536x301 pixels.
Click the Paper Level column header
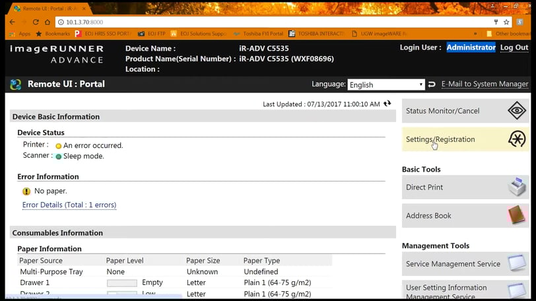coord(125,260)
